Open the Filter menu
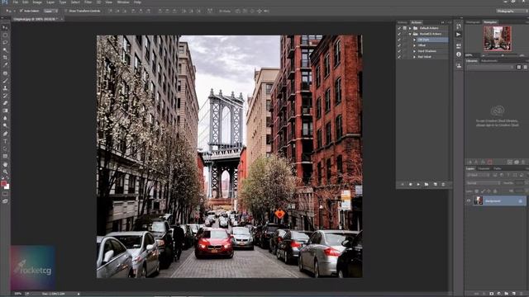 pos(88,2)
